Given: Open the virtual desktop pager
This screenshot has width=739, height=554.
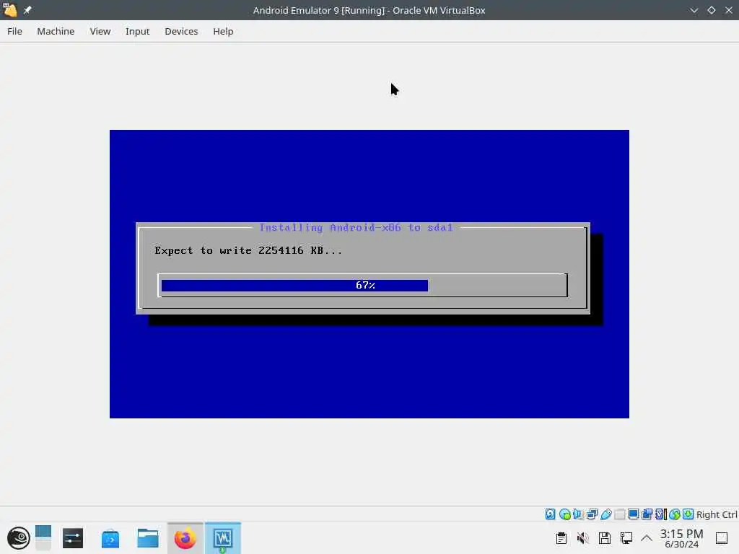Looking at the screenshot, I should (x=43, y=538).
